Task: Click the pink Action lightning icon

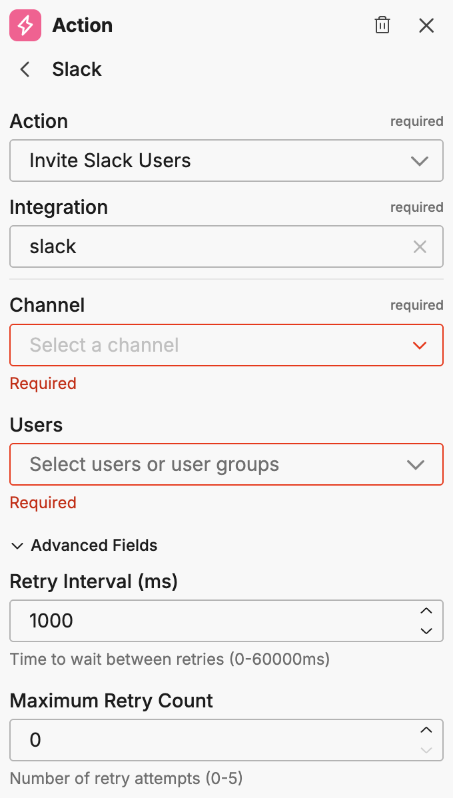Action: 24,25
